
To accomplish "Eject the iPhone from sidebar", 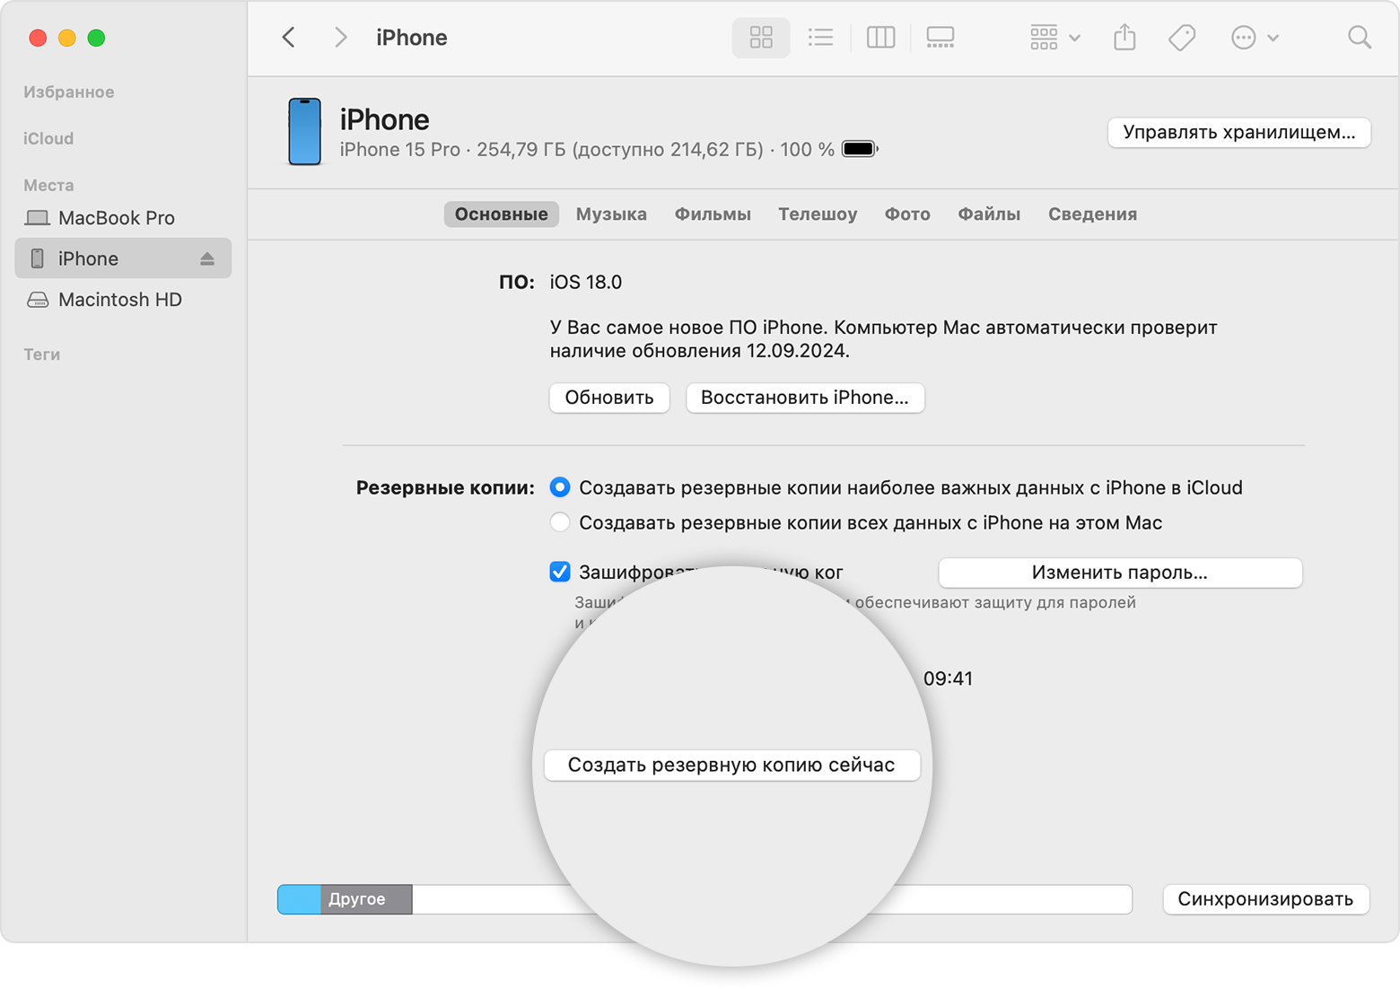I will point(207,258).
